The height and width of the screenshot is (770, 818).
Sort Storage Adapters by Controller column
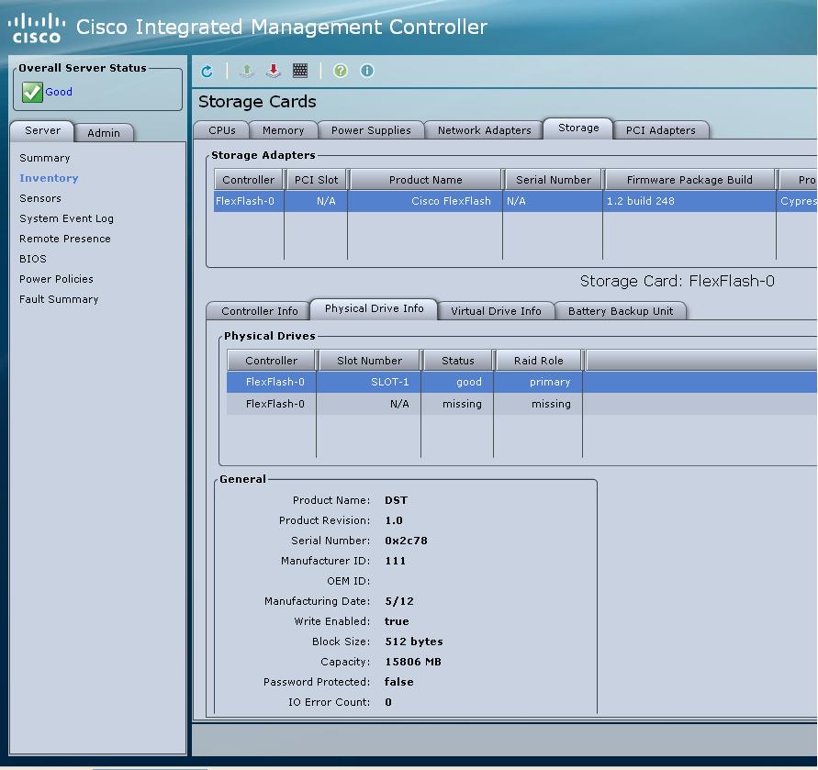248,180
